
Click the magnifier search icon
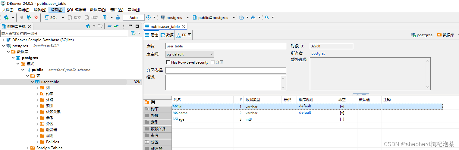click(267, 18)
